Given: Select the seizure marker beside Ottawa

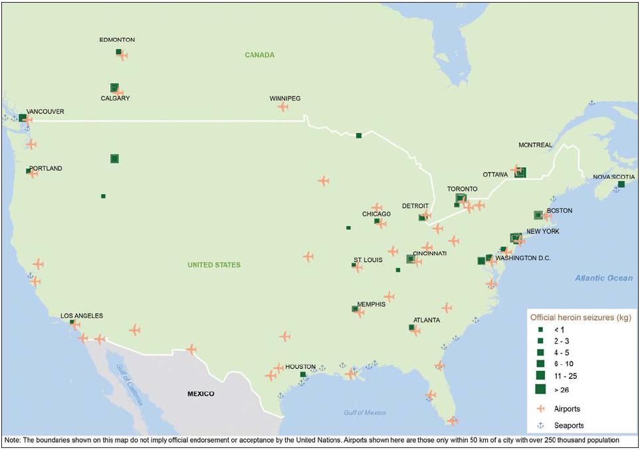Looking at the screenshot, I should [520, 173].
